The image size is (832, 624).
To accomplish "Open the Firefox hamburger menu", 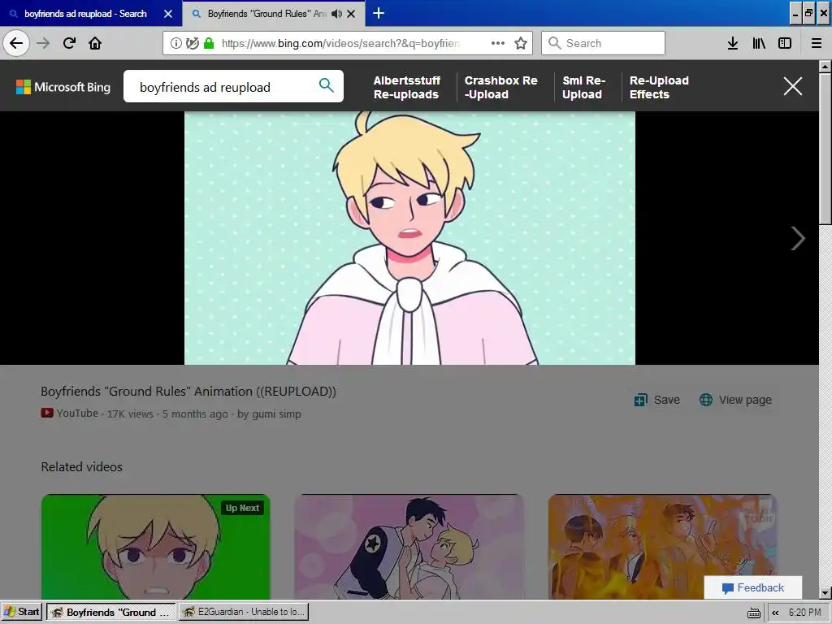I will [x=817, y=43].
